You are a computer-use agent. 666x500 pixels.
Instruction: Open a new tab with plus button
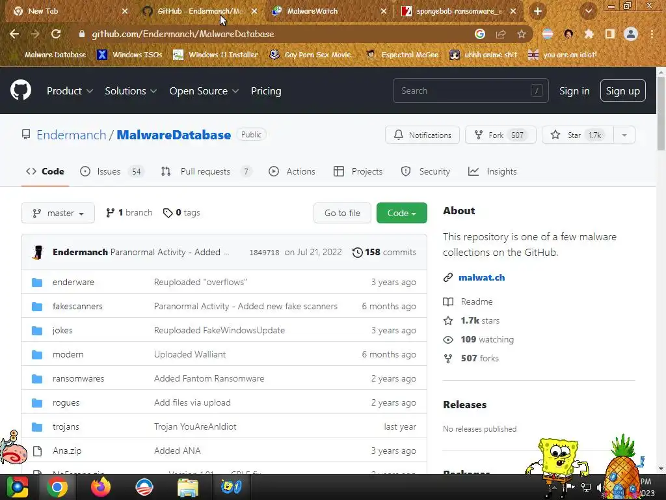tap(538, 11)
